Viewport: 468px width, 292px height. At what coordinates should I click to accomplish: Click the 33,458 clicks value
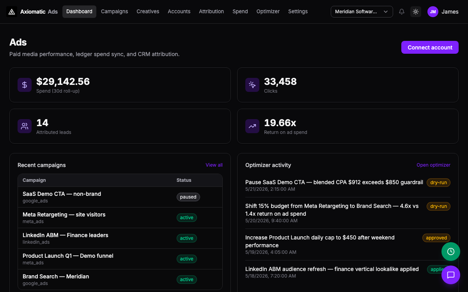pos(280,81)
